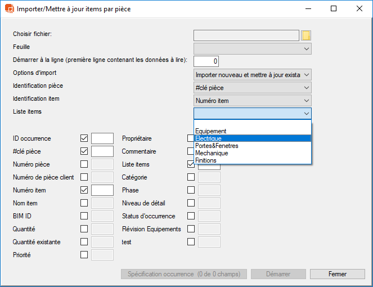Open the Identification pièce dropdown
The width and height of the screenshot is (373, 287).
252,88
